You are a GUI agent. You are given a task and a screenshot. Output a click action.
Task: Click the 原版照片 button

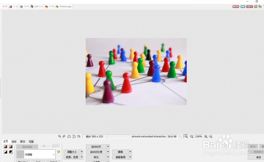(x=256, y=152)
